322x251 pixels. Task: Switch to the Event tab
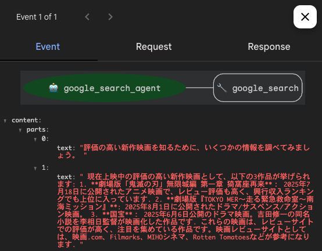[48, 47]
